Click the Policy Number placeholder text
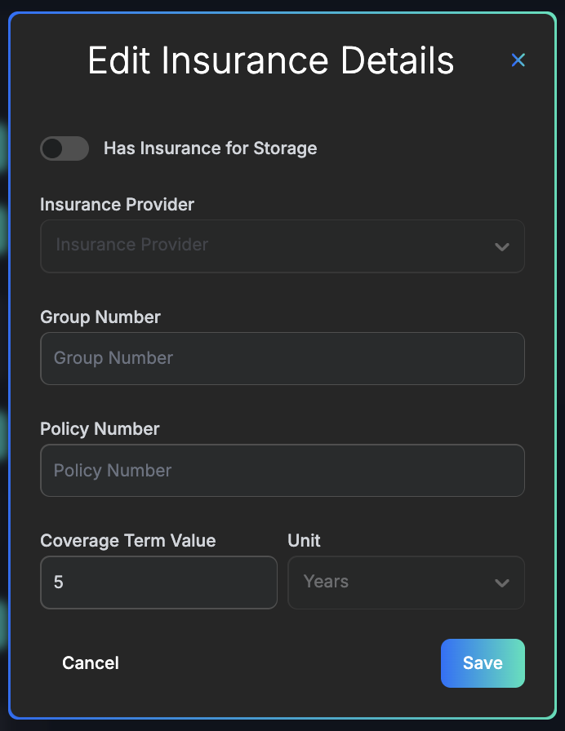 pos(113,470)
